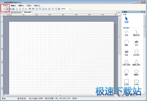Switch to the duntech.com document tab

[x=16, y=12]
